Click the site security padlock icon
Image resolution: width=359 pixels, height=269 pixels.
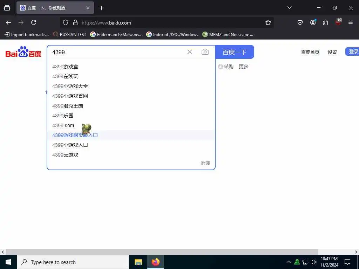point(75,23)
